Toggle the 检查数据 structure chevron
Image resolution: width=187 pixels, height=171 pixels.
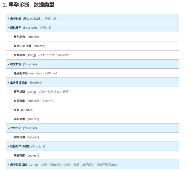[x=8, y=64]
